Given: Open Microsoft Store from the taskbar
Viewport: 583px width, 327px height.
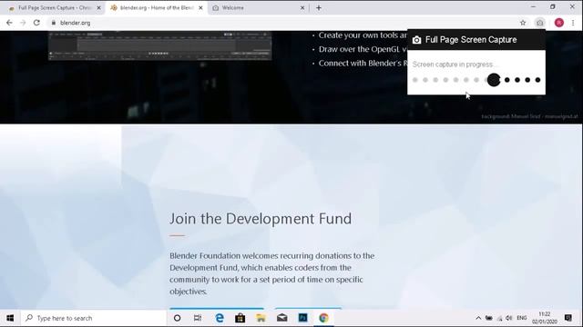Looking at the screenshot, I should point(240,318).
